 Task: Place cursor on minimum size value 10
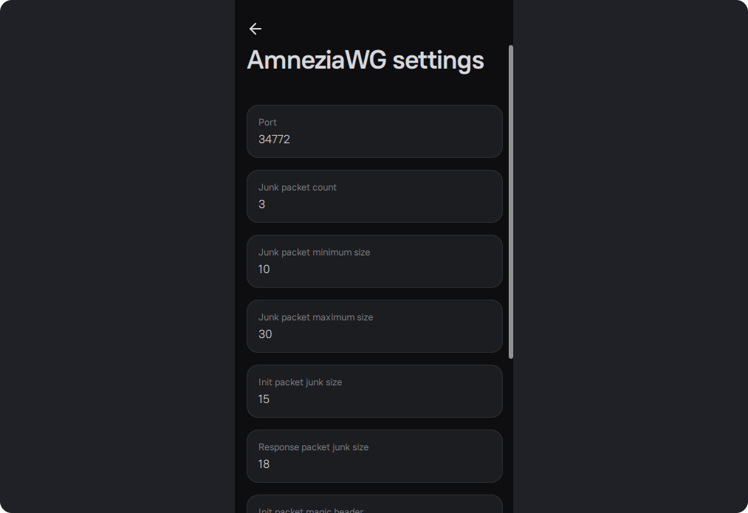click(x=264, y=269)
